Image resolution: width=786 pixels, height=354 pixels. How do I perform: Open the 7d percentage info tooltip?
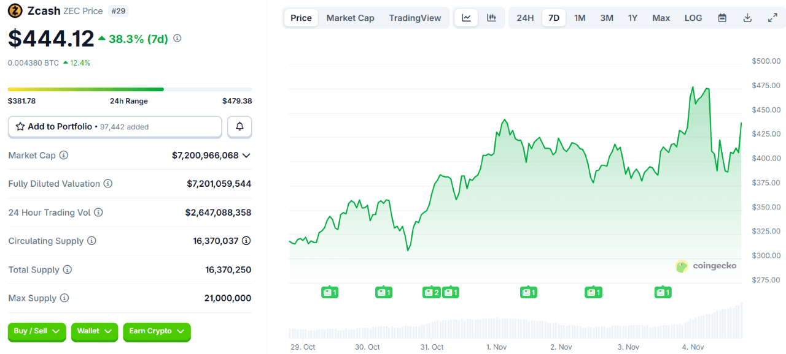177,38
